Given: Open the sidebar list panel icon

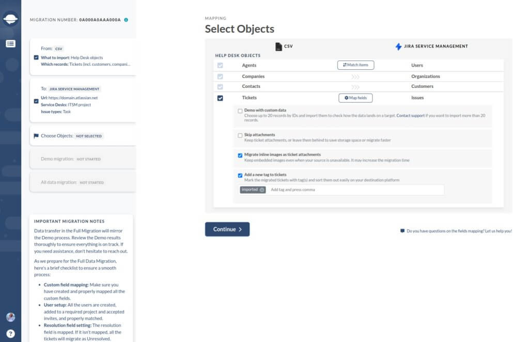Looking at the screenshot, I should pos(10,44).
